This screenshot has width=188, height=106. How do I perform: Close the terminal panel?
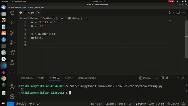click(183, 78)
